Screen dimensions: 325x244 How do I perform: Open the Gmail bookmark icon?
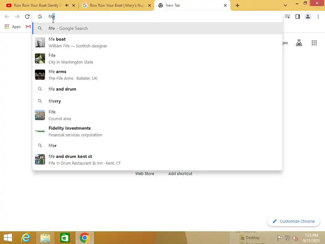tap(28, 27)
